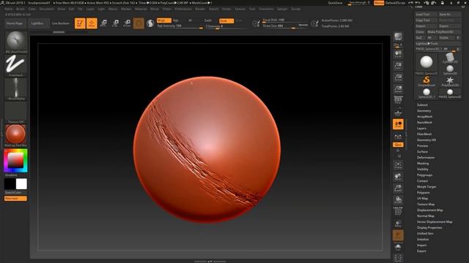This screenshot has height=263, width=469.
Task: Click the Frame mesh icon
Action: coord(398,165)
